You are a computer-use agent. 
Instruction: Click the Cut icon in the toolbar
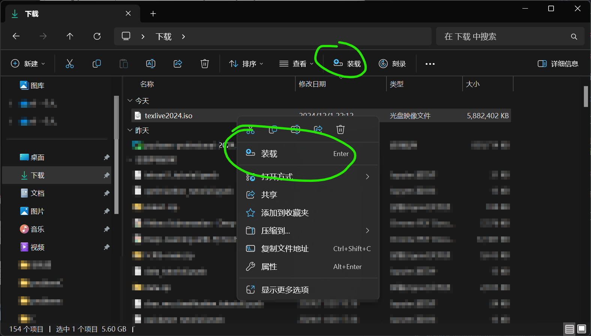[70, 64]
